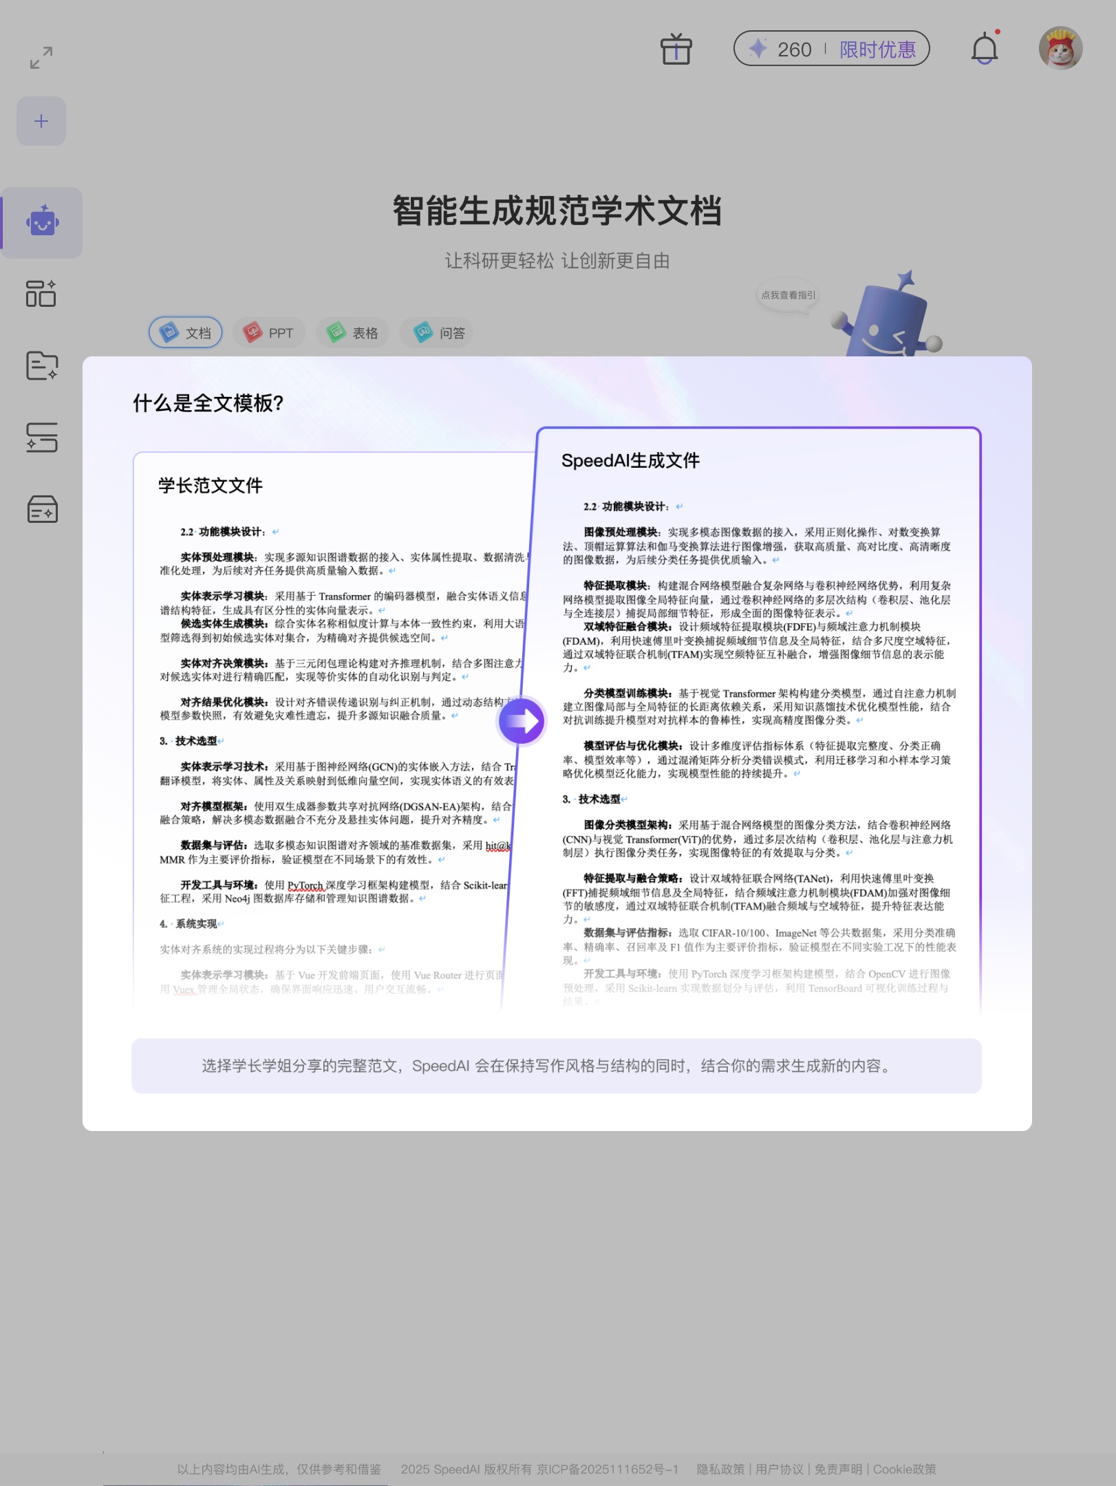Open the AI robot assistant sidebar icon
Image resolution: width=1116 pixels, height=1486 pixels.
click(42, 222)
